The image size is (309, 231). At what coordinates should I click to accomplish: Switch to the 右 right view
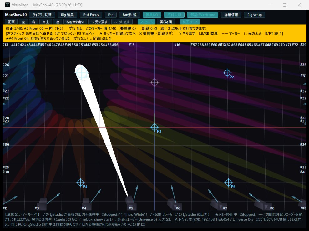click(x=33, y=22)
